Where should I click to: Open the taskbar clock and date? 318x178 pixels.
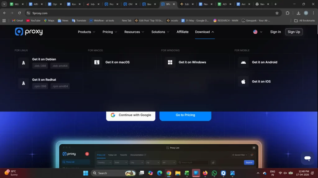point(302,173)
